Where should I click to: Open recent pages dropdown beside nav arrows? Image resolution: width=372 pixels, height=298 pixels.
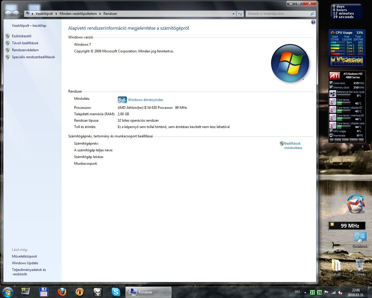coord(22,14)
